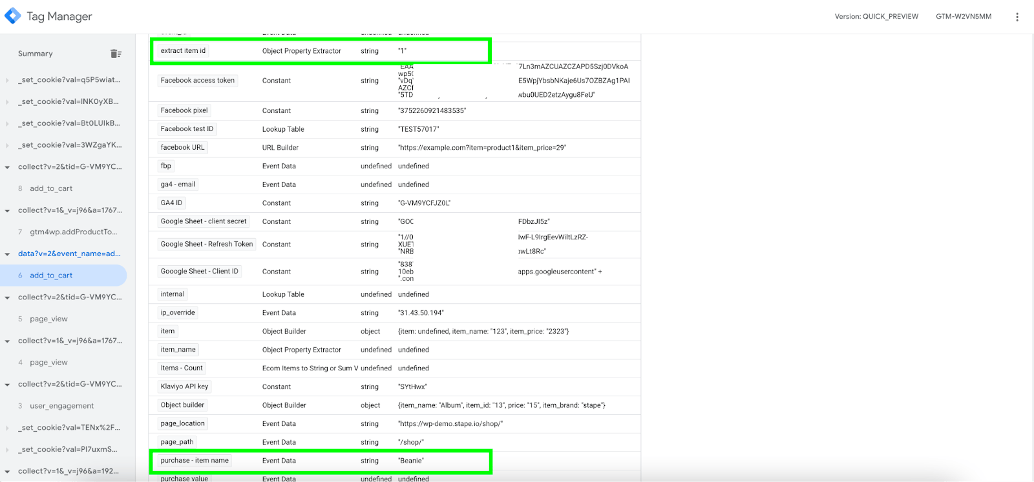
Task: Expand the _set_cookie?val=INK0yXB request
Action: pyautogui.click(x=7, y=102)
